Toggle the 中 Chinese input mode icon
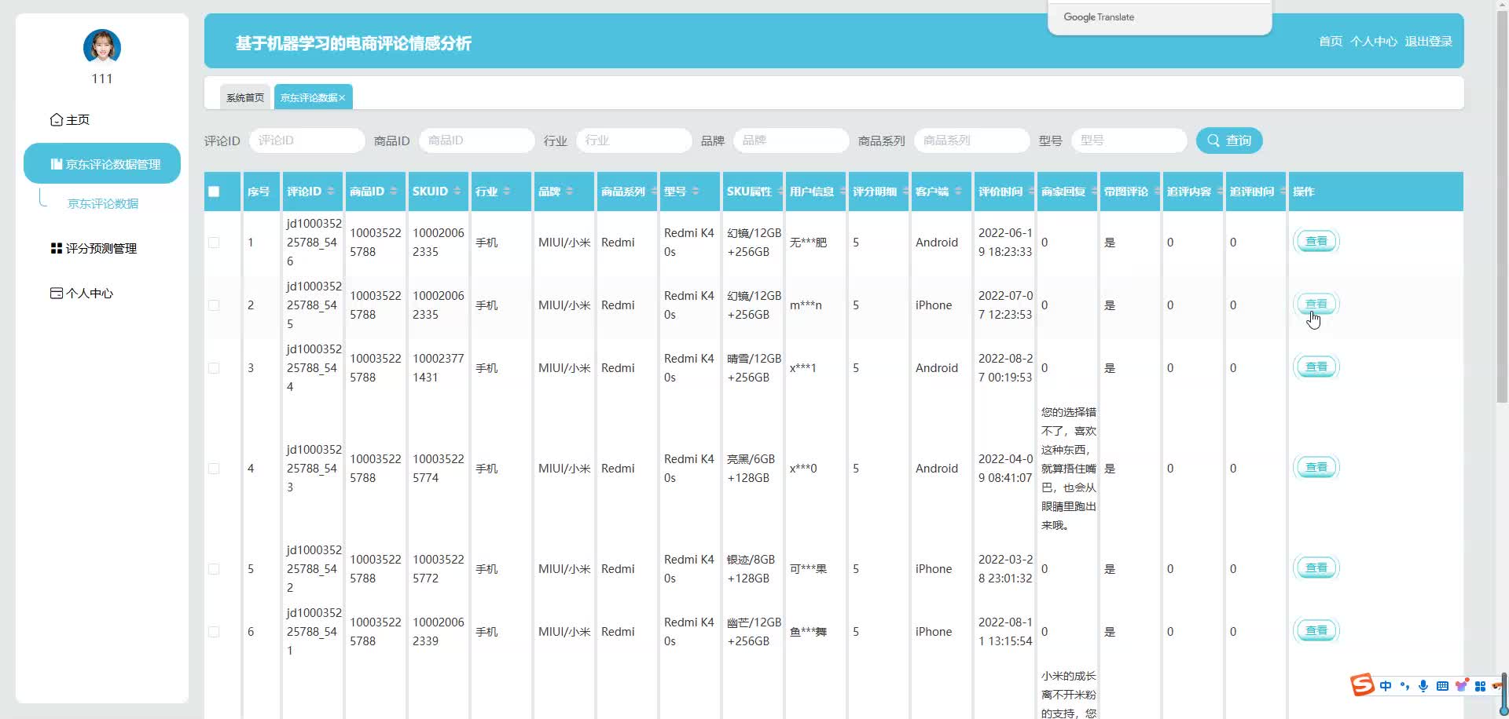1509x719 pixels. pyautogui.click(x=1386, y=686)
